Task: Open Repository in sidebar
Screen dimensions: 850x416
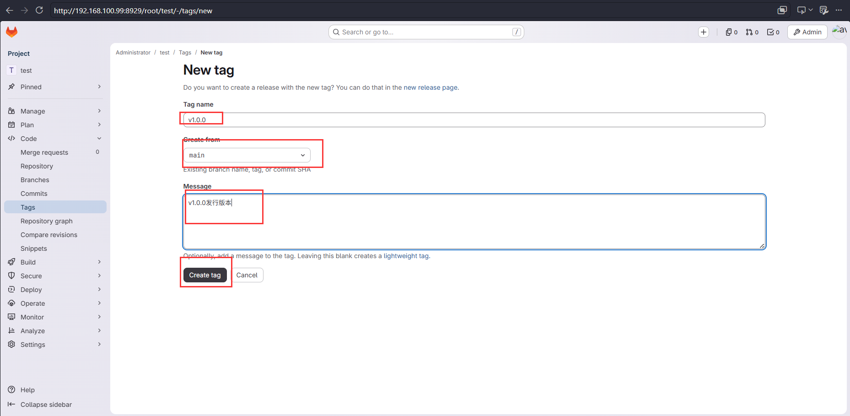Action: pyautogui.click(x=55, y=166)
